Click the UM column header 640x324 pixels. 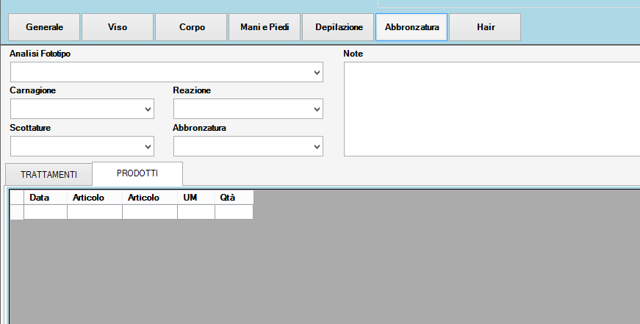196,198
